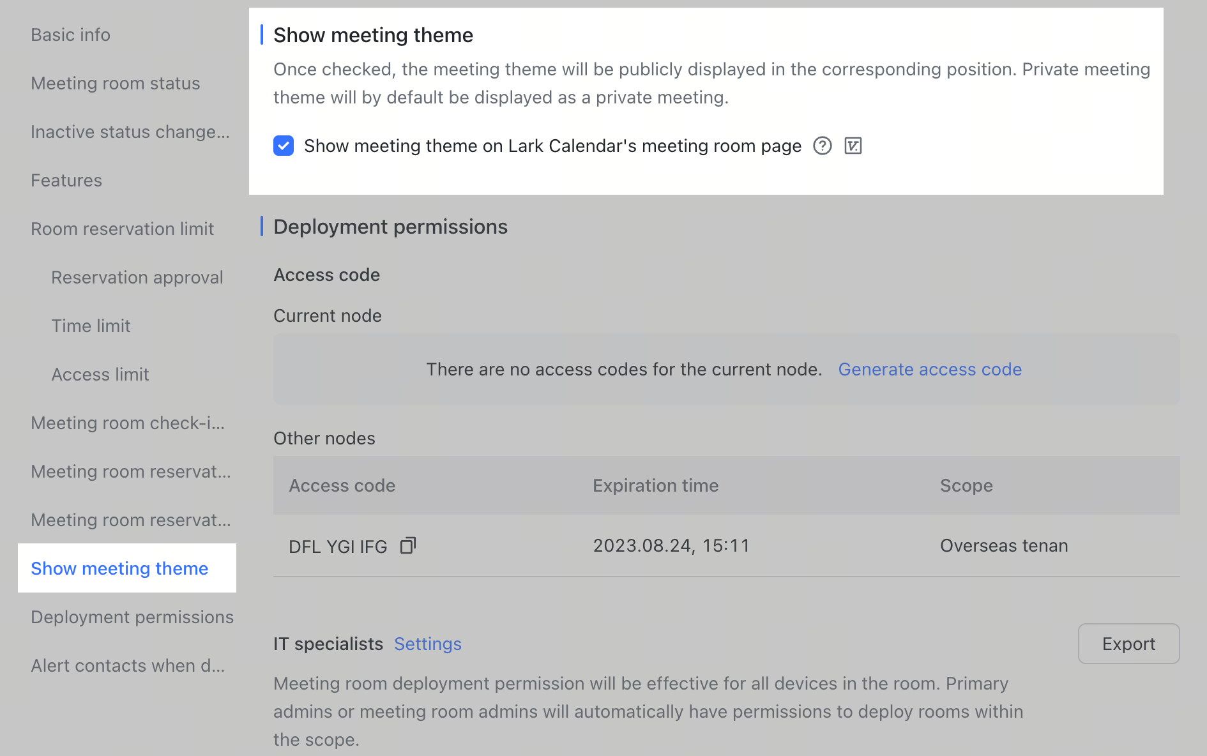Open Room reservation limit settings

pos(122,229)
